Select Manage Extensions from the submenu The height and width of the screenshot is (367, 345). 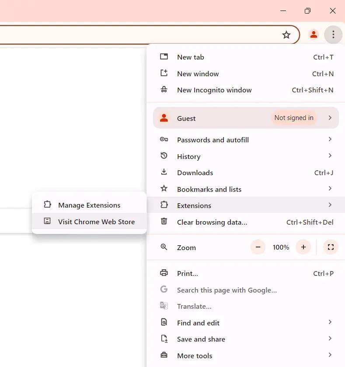pos(89,205)
